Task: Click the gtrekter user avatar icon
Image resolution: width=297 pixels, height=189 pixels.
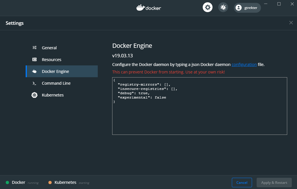Action: 238,8
